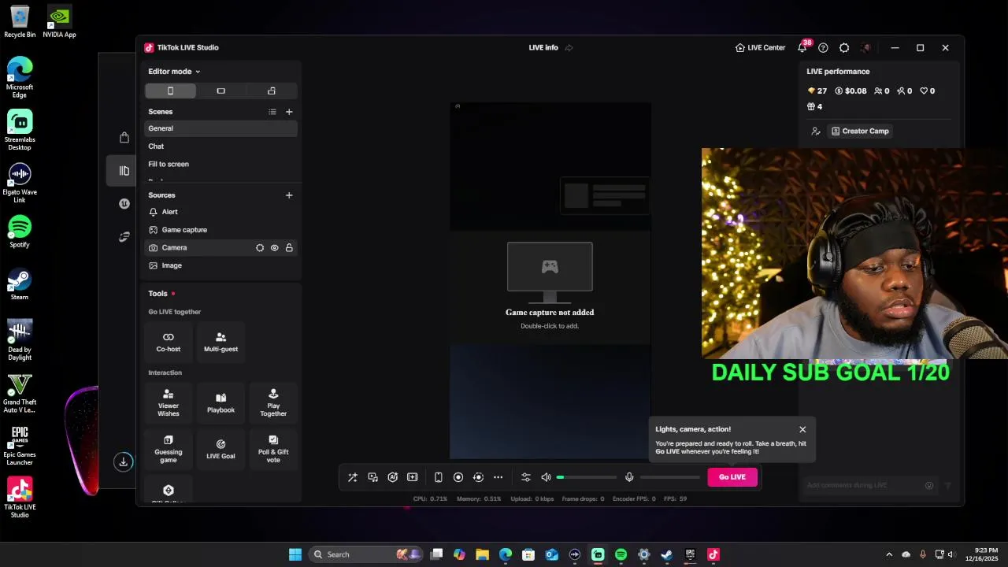Open the Steam desktop shortcut
The width and height of the screenshot is (1008, 567).
point(20,284)
